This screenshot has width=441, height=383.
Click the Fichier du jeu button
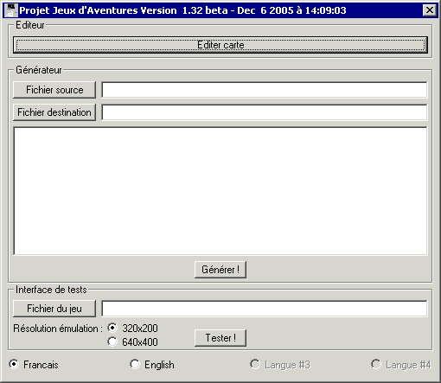point(54,309)
